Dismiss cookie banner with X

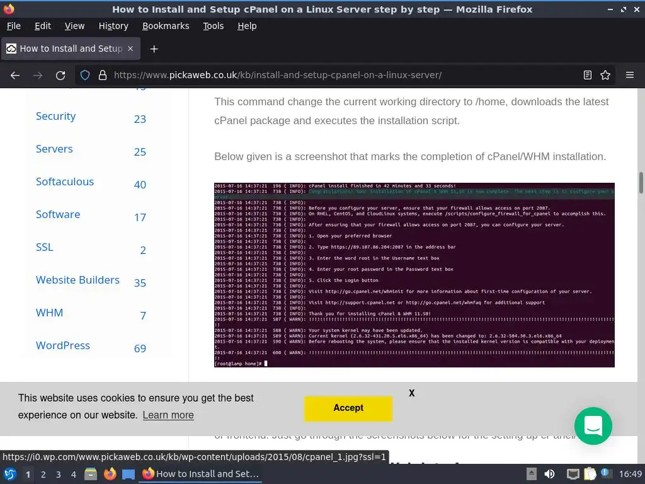pyautogui.click(x=412, y=393)
